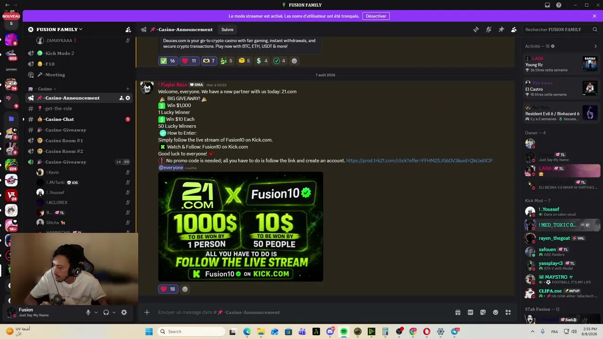This screenshot has width=603, height=339.
Task: Toggle the dollar sign reaction with 4
Action: click(262, 61)
